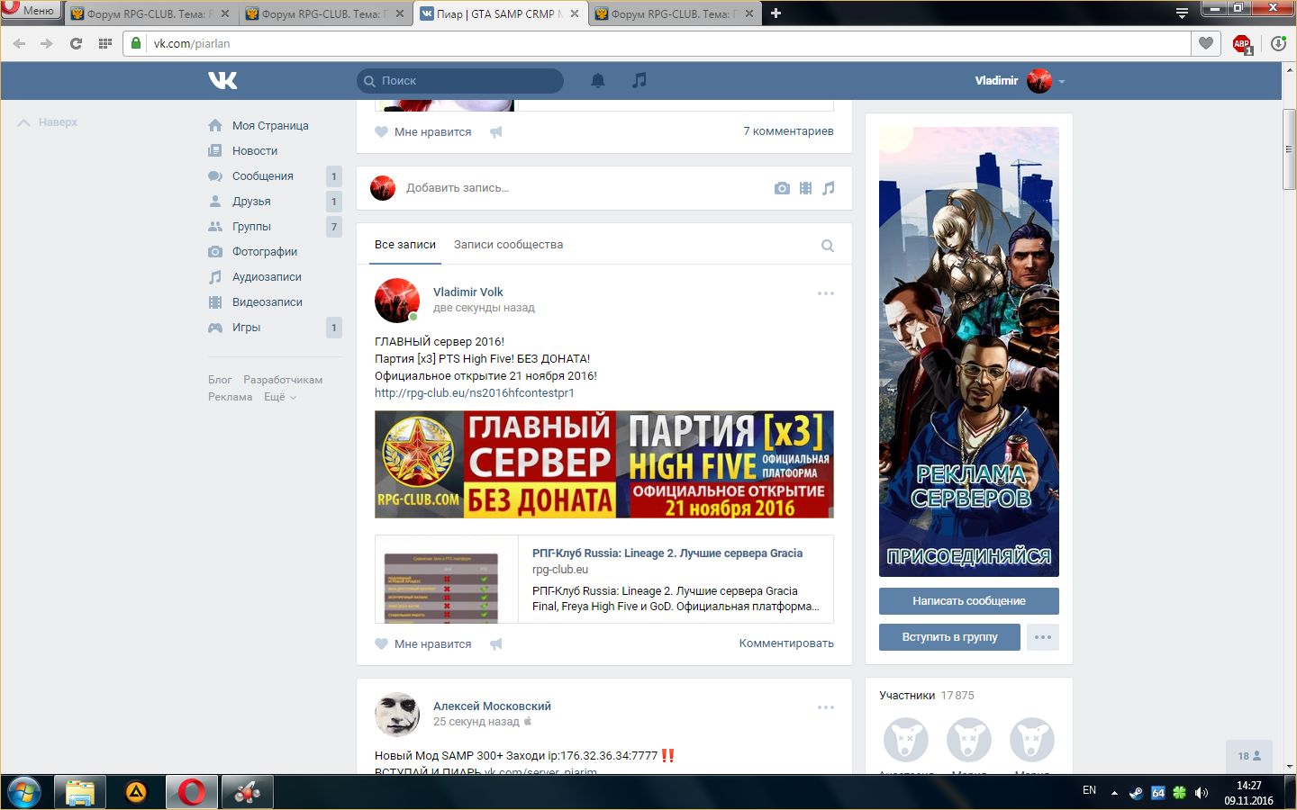
Task: Click the VK logo home icon
Action: 222,80
